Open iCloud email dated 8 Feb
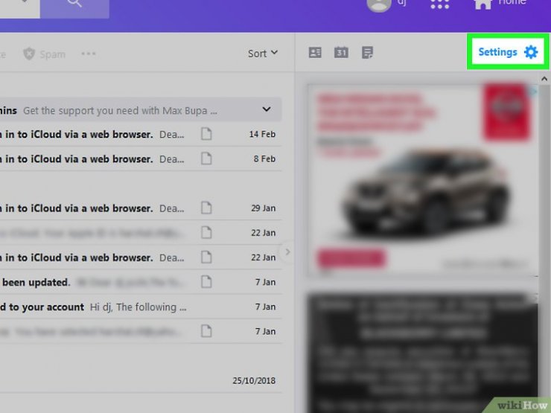This screenshot has width=551, height=413. (141, 159)
